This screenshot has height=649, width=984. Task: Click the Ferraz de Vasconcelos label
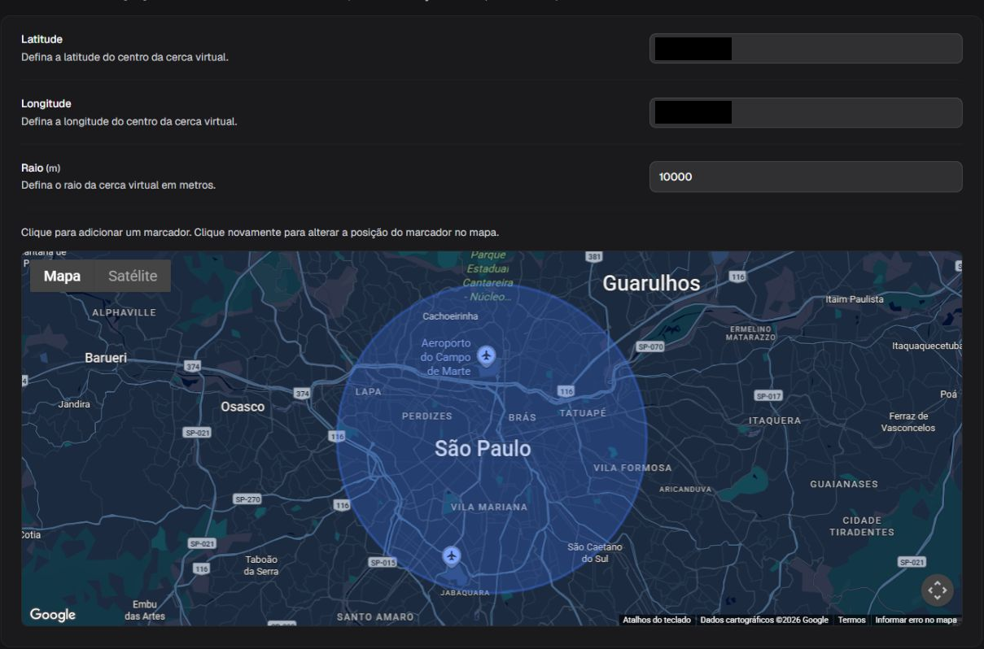(x=908, y=422)
